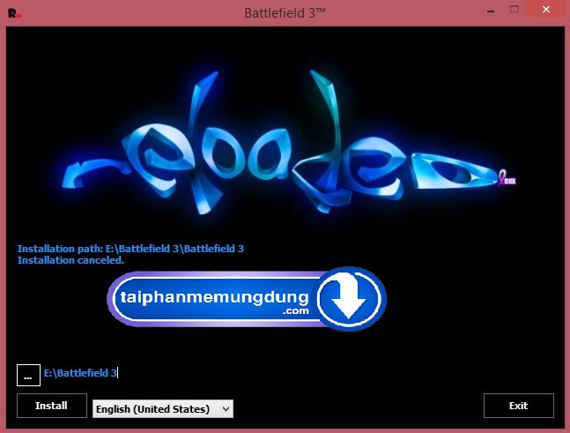Click the Reloaded app icon in title bar
Screen dimensions: 570x433
pyautogui.click(x=15, y=13)
